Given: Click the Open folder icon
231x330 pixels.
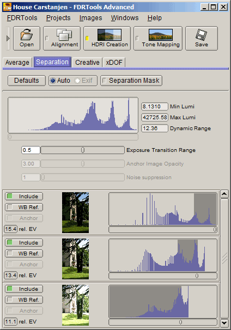Looking at the screenshot, I should [27, 35].
